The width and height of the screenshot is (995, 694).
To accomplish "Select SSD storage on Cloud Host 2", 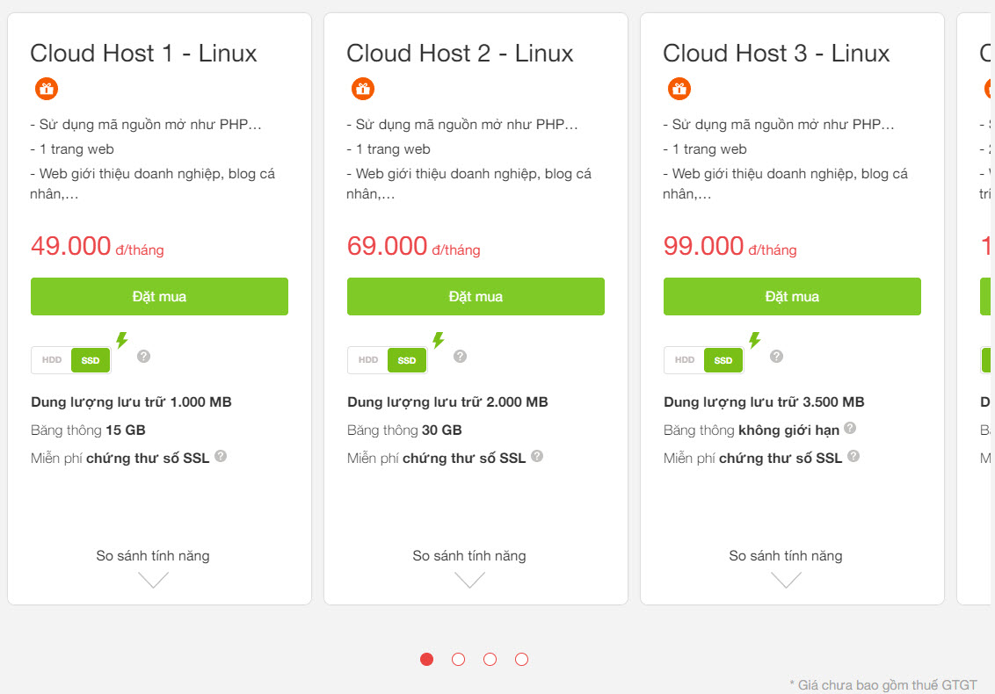I will coord(406,360).
